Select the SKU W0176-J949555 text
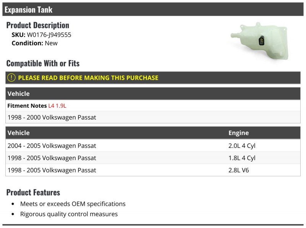This screenshot has height=228, width=306. 41,35
